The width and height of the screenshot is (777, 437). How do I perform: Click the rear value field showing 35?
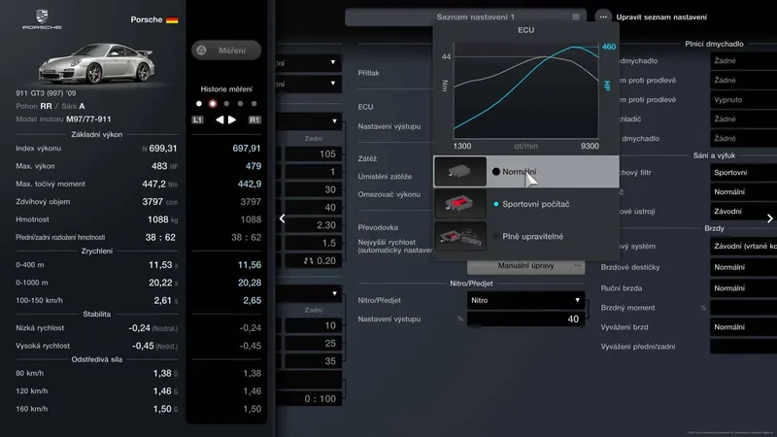pyautogui.click(x=313, y=361)
